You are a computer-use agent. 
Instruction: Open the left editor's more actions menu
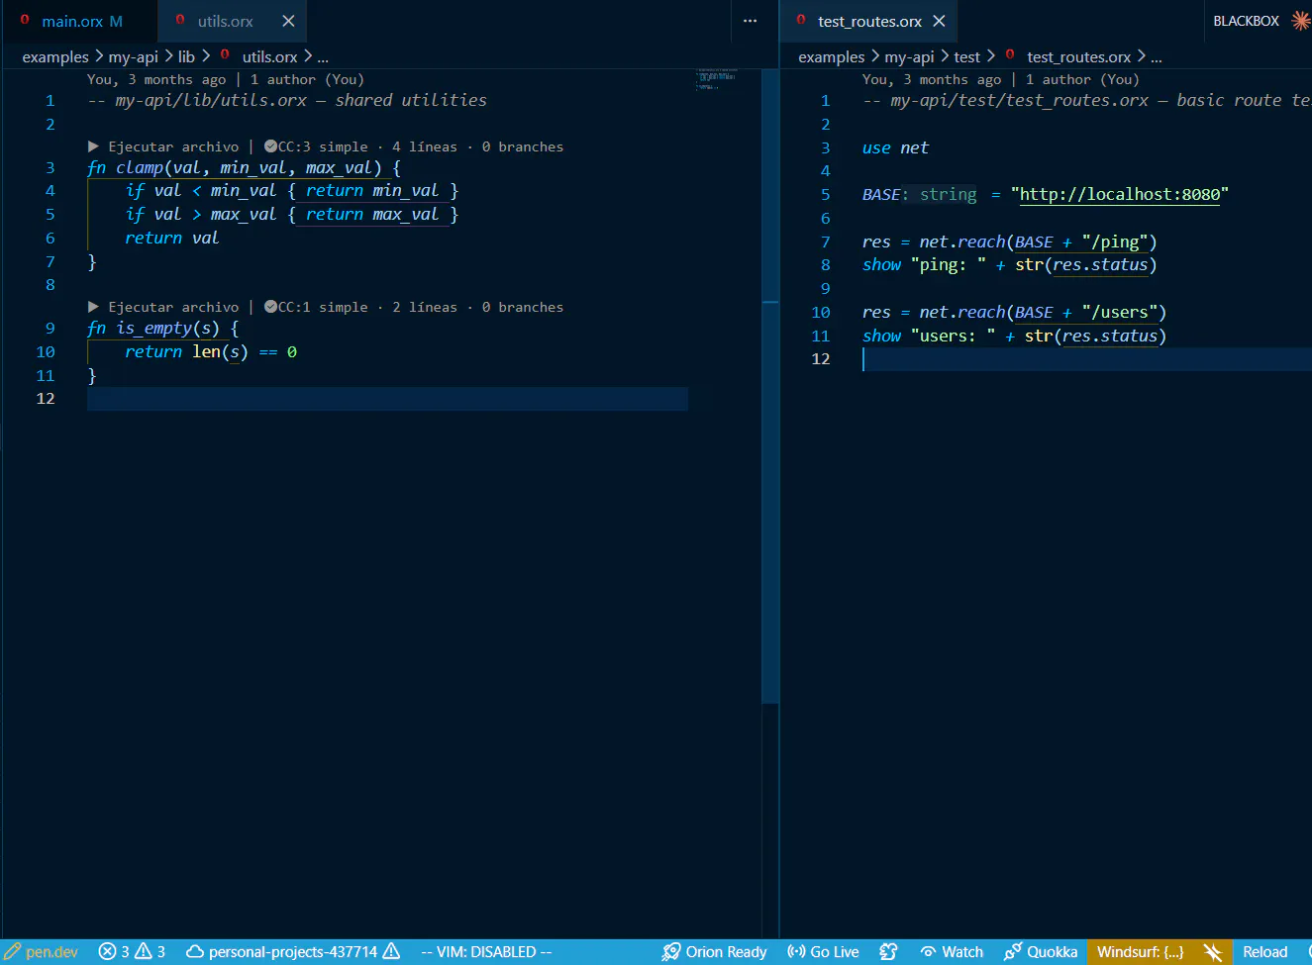click(x=750, y=21)
